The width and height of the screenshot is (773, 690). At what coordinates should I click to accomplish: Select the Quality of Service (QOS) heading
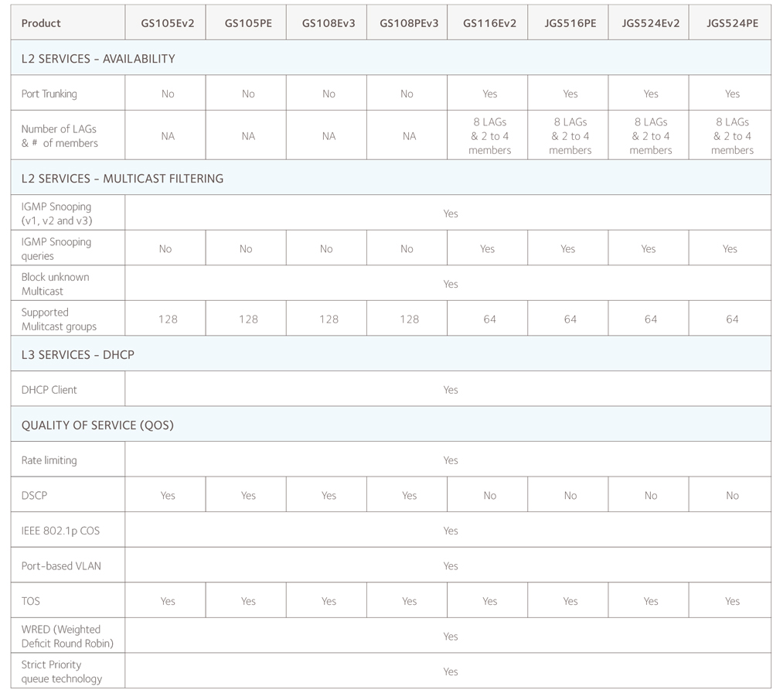(x=97, y=425)
